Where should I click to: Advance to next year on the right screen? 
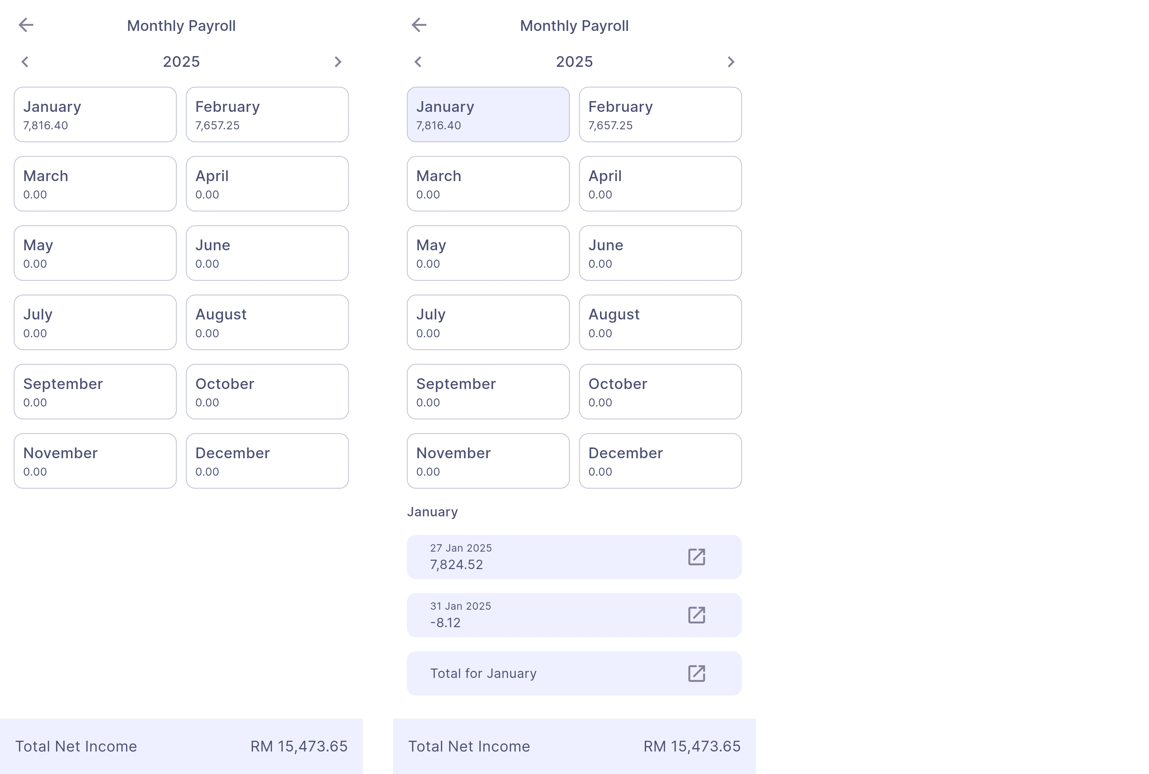[730, 62]
